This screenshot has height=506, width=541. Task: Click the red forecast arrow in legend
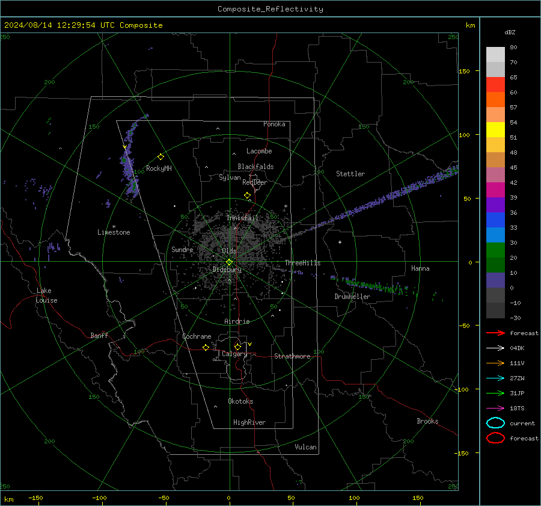(495, 333)
